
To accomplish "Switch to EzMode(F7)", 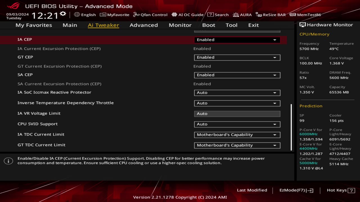I will coord(296,190).
